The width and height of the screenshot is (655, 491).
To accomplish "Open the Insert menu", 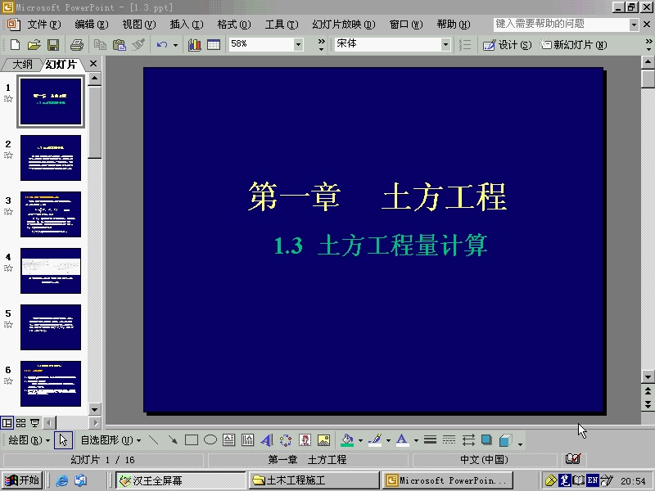I will (187, 25).
